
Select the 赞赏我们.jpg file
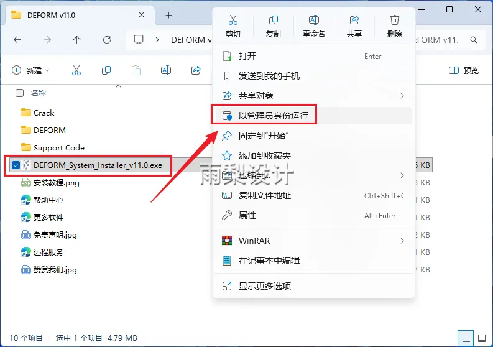tap(55, 270)
